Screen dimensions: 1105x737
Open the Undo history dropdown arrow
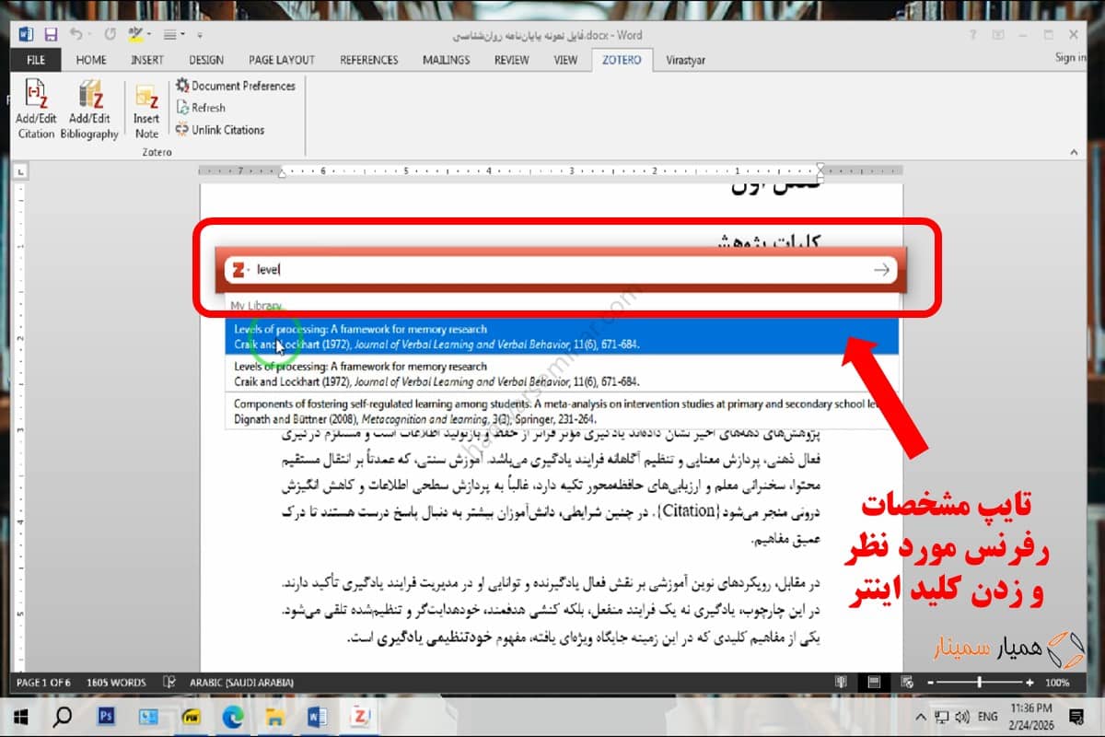click(89, 34)
